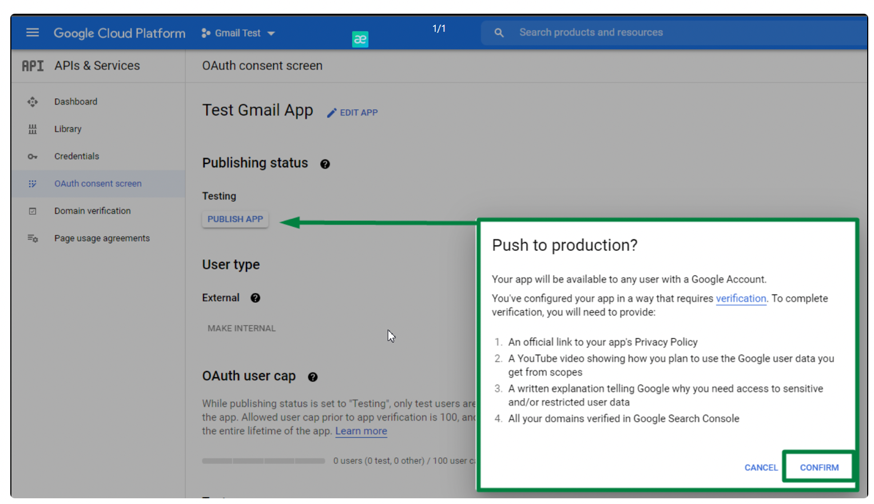Click the PUBLISH APP button
The width and height of the screenshot is (874, 504).
[x=235, y=219]
